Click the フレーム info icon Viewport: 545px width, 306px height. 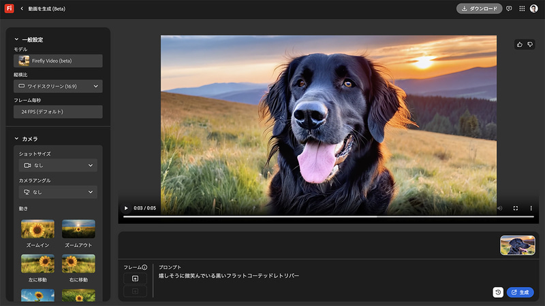[144, 267]
